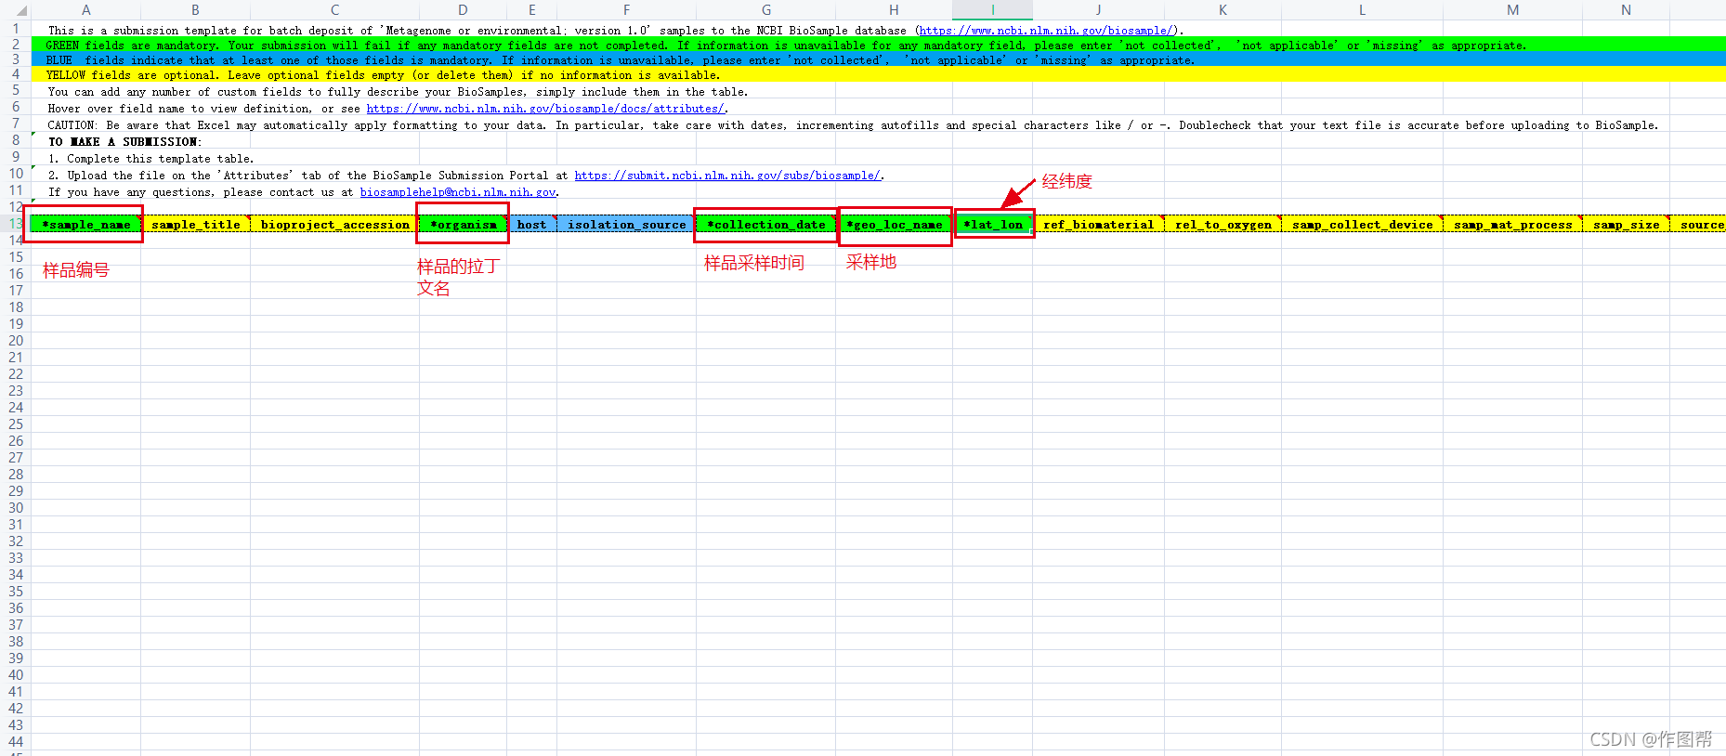The image size is (1726, 756).
Task: Select the sample_title header cell
Action: point(196,224)
